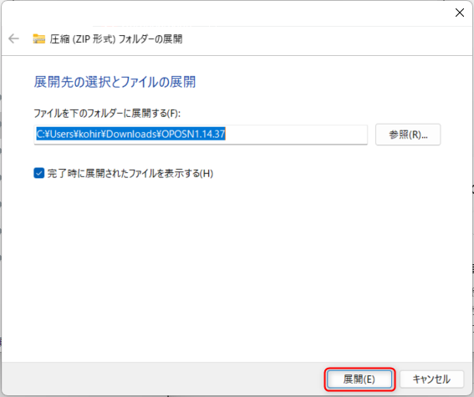Go back using the header arrow

[13, 38]
